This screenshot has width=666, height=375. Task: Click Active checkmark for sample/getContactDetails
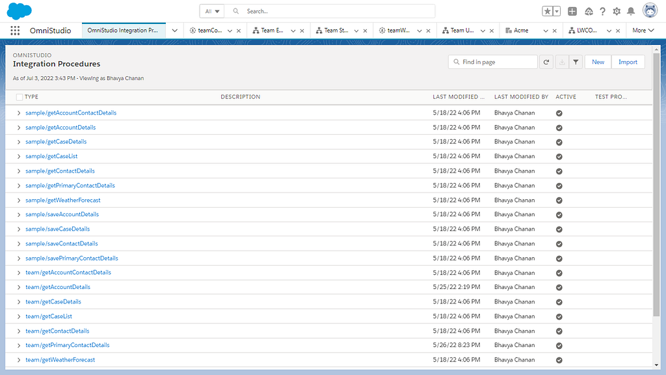click(559, 171)
